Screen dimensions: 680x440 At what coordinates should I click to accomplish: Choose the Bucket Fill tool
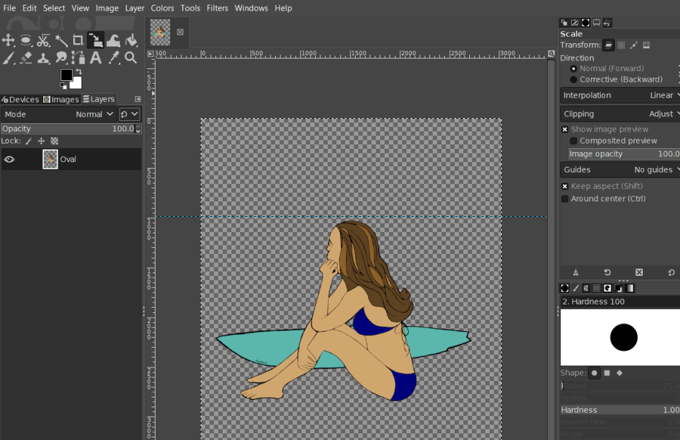(131, 41)
